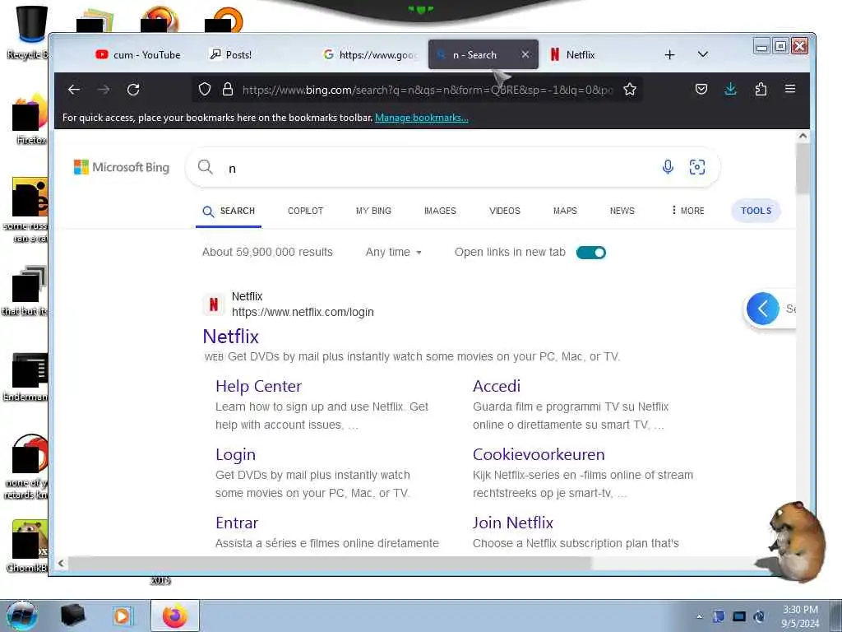842x632 pixels.
Task: Click the URL address bar
Action: click(x=427, y=90)
